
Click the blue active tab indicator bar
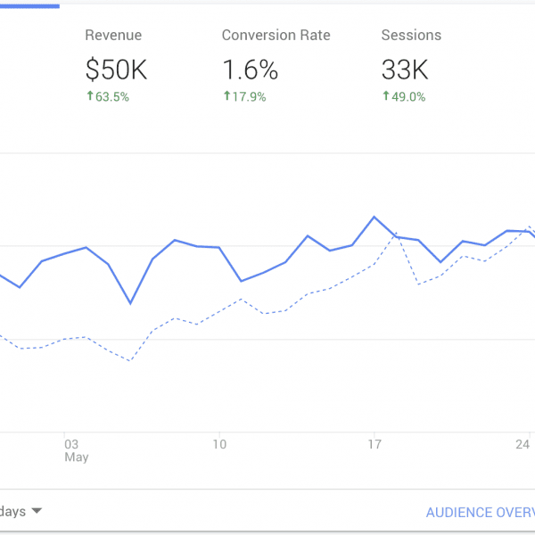coord(29,4)
